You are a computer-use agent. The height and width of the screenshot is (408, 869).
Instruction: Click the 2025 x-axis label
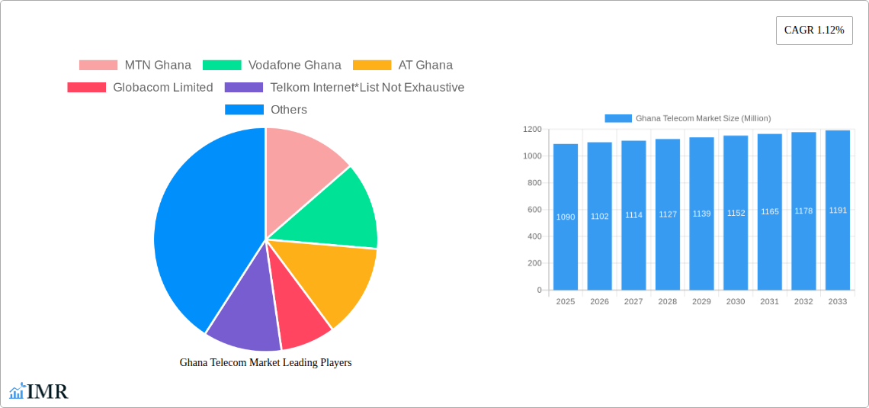[566, 301]
